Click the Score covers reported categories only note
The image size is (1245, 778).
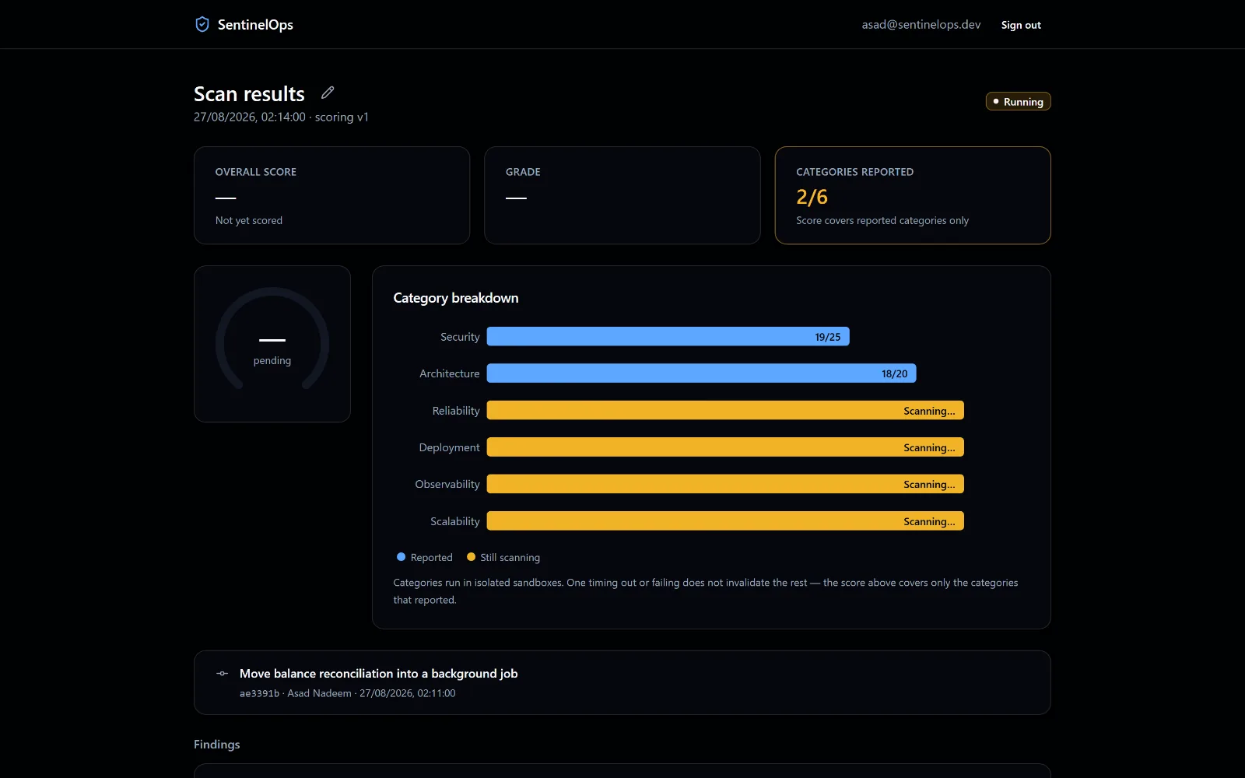coord(882,220)
